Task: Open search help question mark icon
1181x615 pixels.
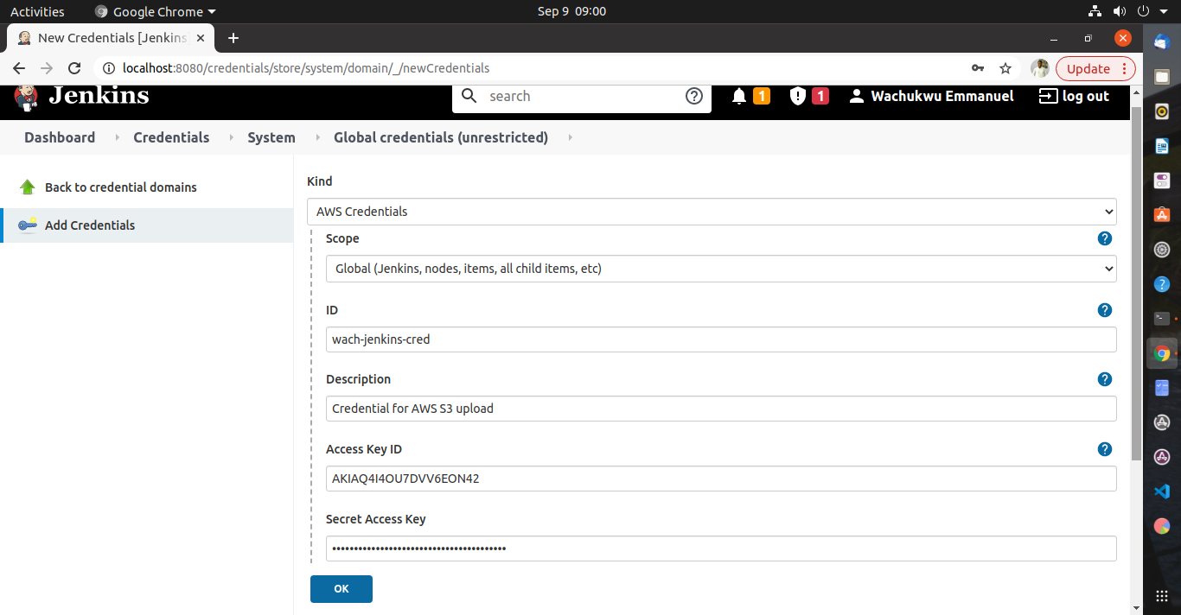Action: [693, 96]
